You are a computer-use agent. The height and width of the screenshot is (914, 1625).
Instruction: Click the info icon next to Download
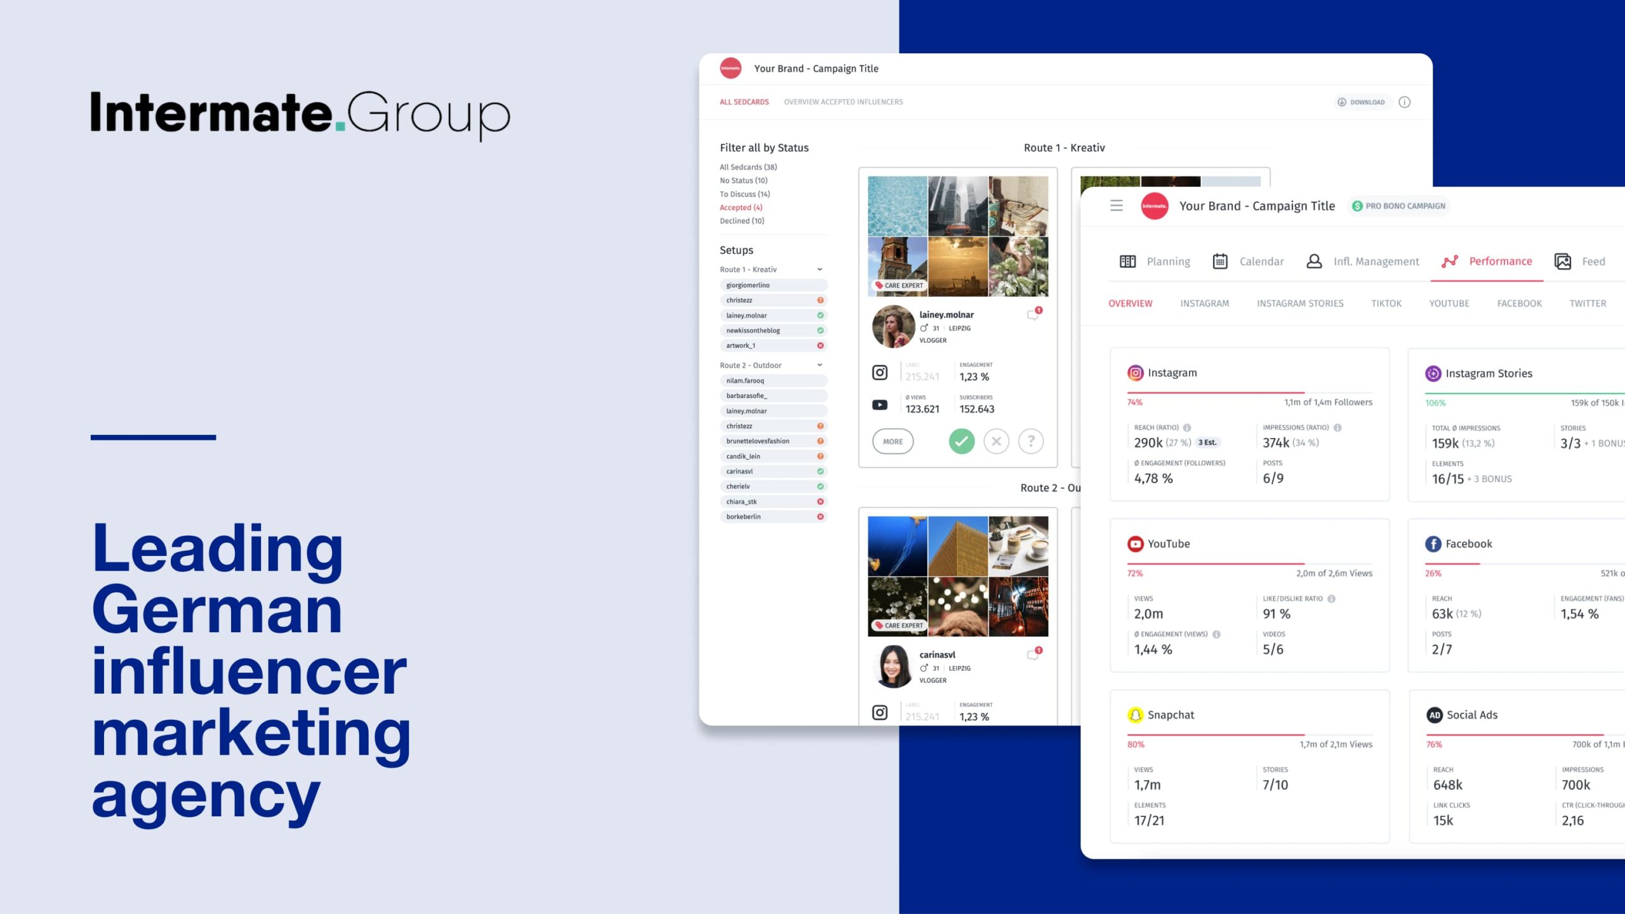[x=1405, y=102]
